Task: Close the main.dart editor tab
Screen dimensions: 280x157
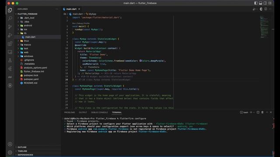Action: (x=79, y=9)
